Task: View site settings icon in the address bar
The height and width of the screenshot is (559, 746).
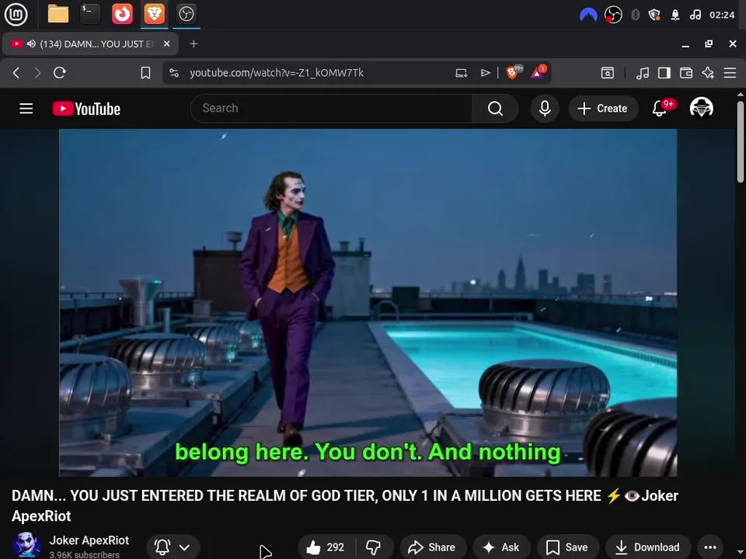Action: coord(174,73)
